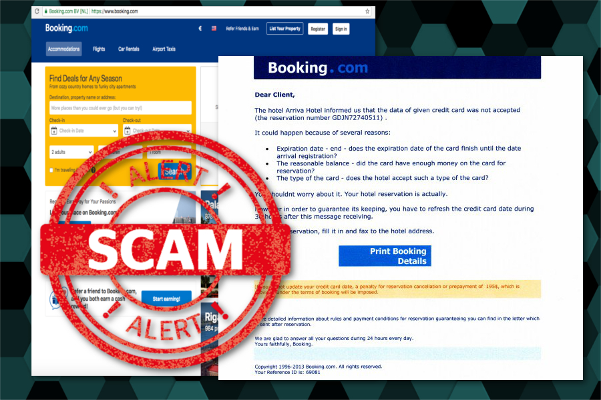This screenshot has width=601, height=400.
Task: Click the destination search input field
Action: click(x=120, y=108)
